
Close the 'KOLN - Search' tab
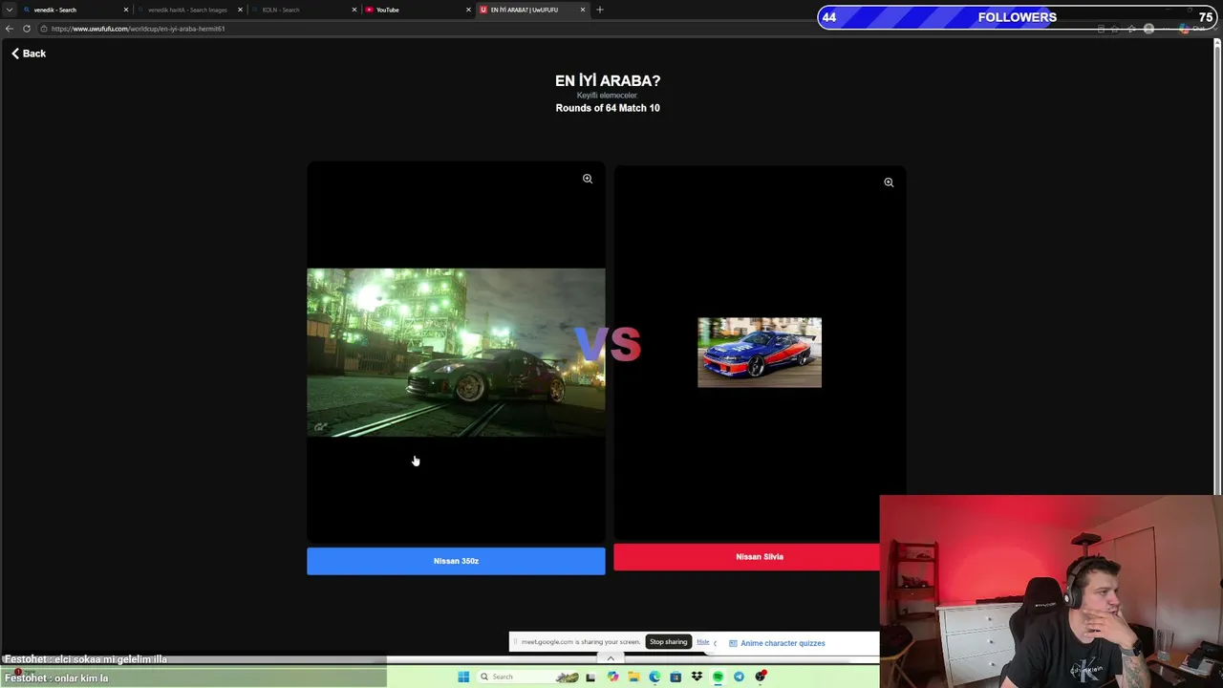pos(354,10)
